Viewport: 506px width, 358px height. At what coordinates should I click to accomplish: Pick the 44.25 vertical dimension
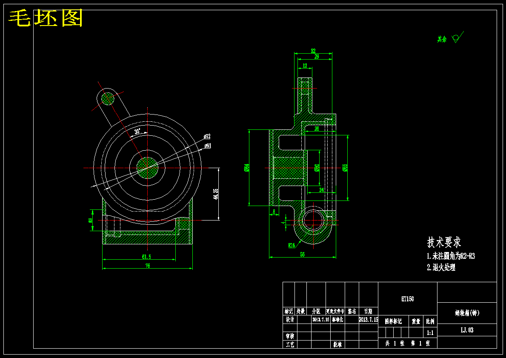(x=216, y=194)
